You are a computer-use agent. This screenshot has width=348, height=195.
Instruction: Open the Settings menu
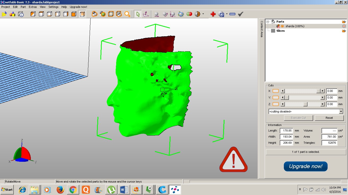tap(53, 7)
